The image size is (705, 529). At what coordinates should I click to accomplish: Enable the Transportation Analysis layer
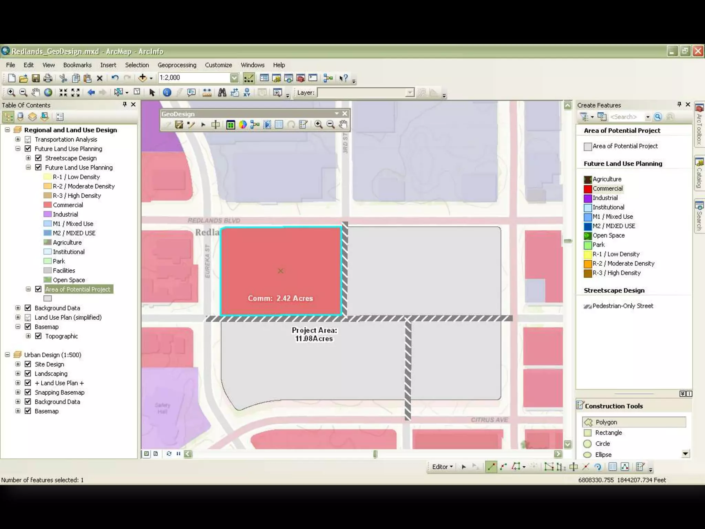(x=28, y=139)
